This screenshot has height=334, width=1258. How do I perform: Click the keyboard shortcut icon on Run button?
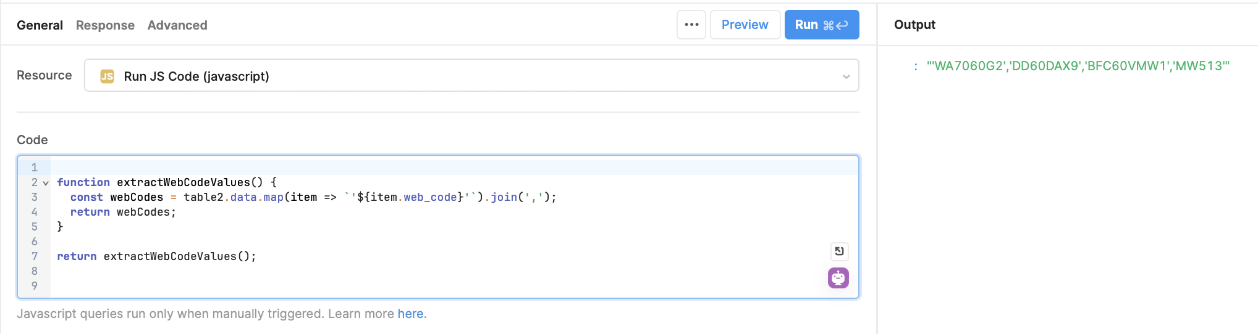coord(835,25)
